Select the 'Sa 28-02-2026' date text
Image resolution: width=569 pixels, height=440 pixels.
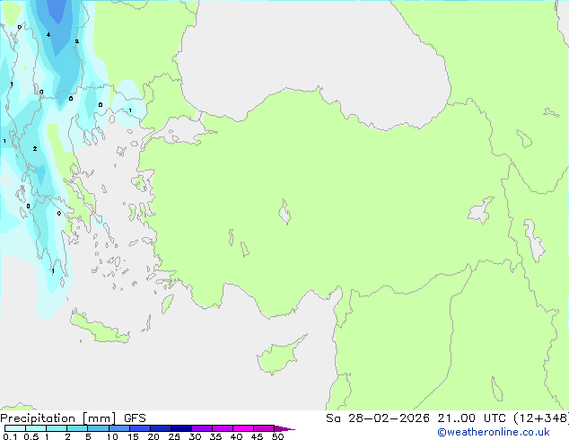coord(378,418)
